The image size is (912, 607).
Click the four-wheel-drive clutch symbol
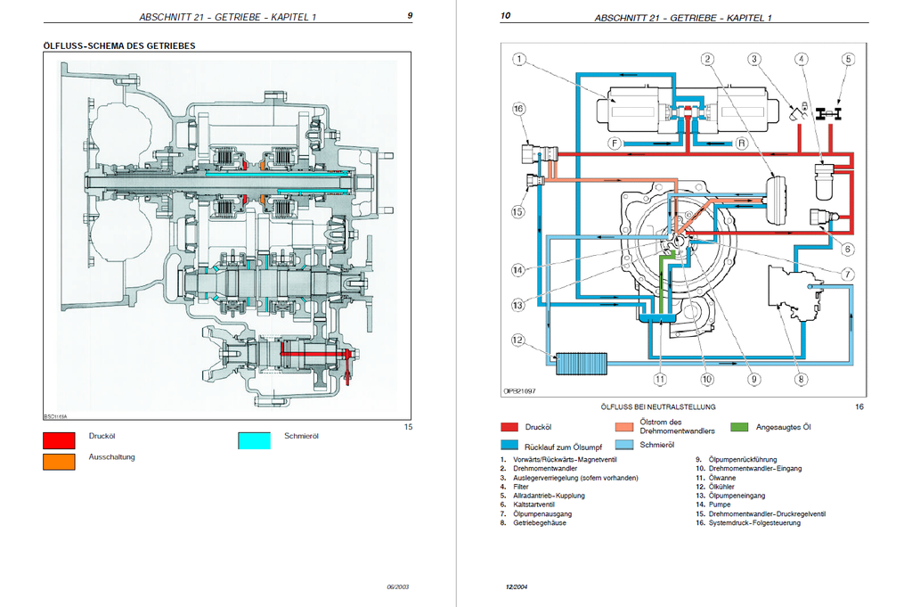point(829,114)
